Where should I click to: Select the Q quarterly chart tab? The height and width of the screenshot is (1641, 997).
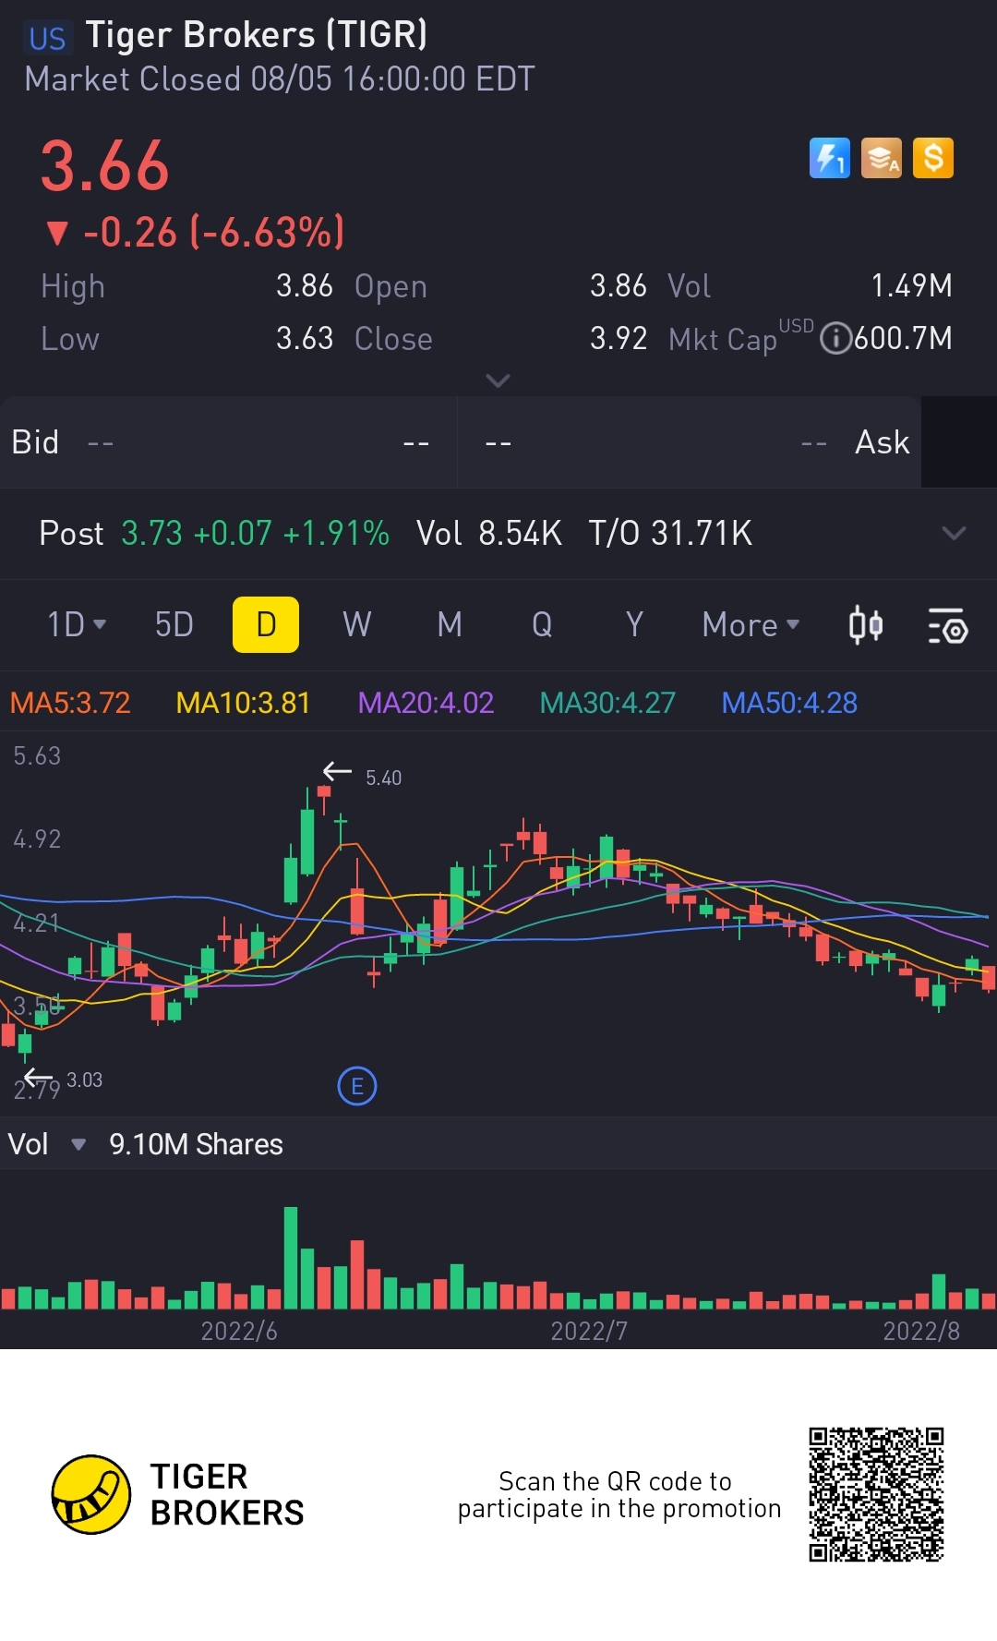pyautogui.click(x=542, y=625)
